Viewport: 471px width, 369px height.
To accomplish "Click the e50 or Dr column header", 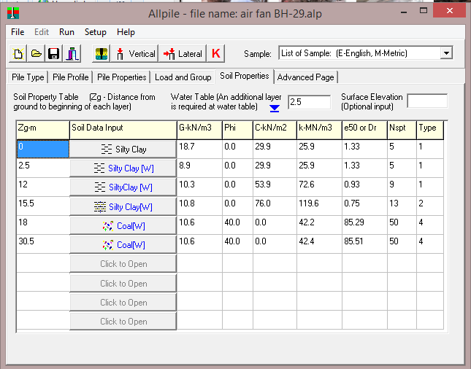I will pos(364,131).
